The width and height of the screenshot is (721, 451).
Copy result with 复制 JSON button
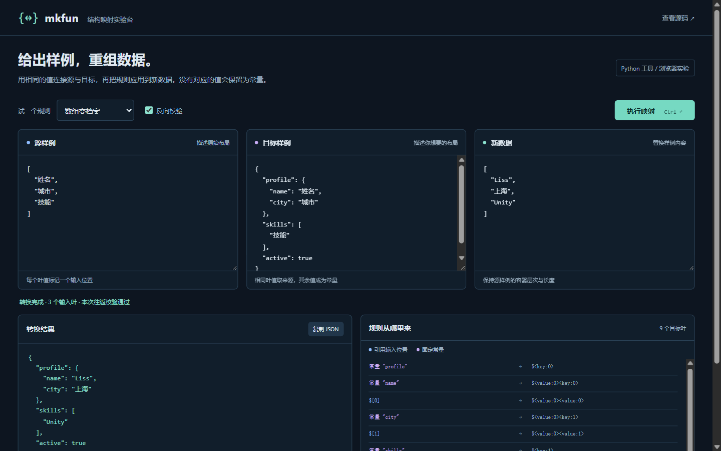coord(326,329)
